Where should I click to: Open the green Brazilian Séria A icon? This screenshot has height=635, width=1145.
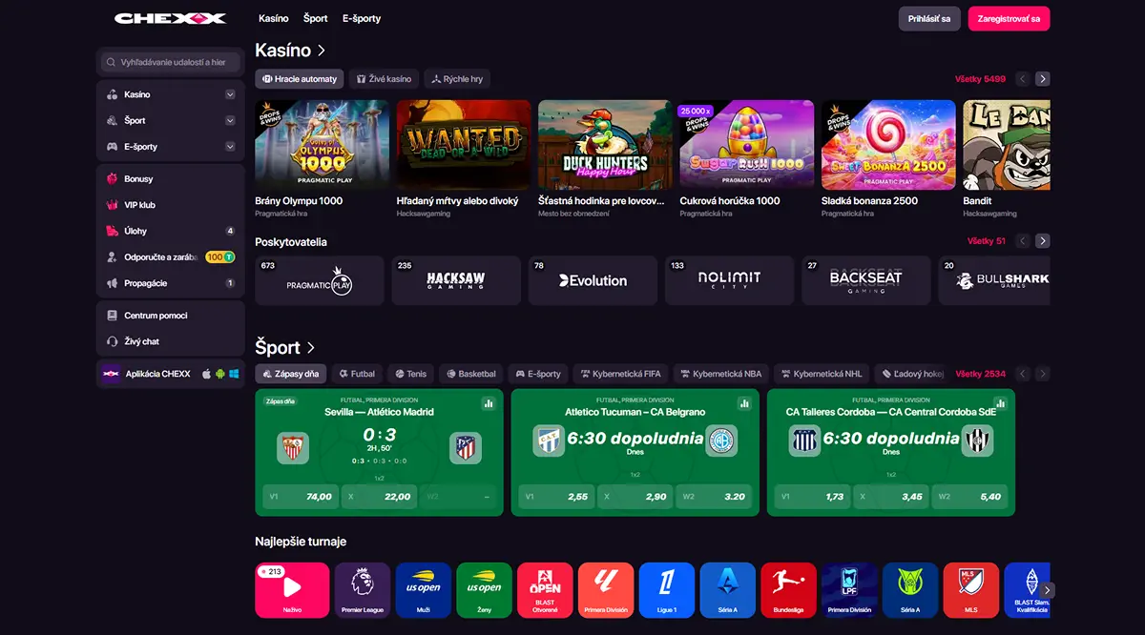click(x=910, y=590)
